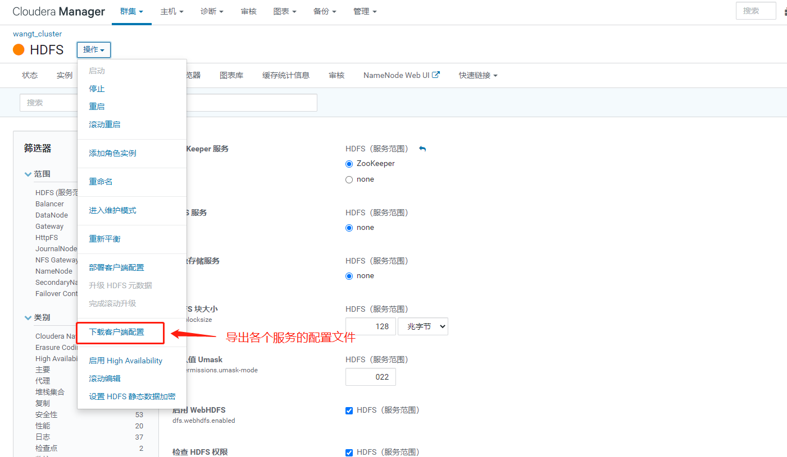787x457 pixels.
Task: Click the revert arrow next to ZooKeeper scope
Action: pyautogui.click(x=422, y=149)
